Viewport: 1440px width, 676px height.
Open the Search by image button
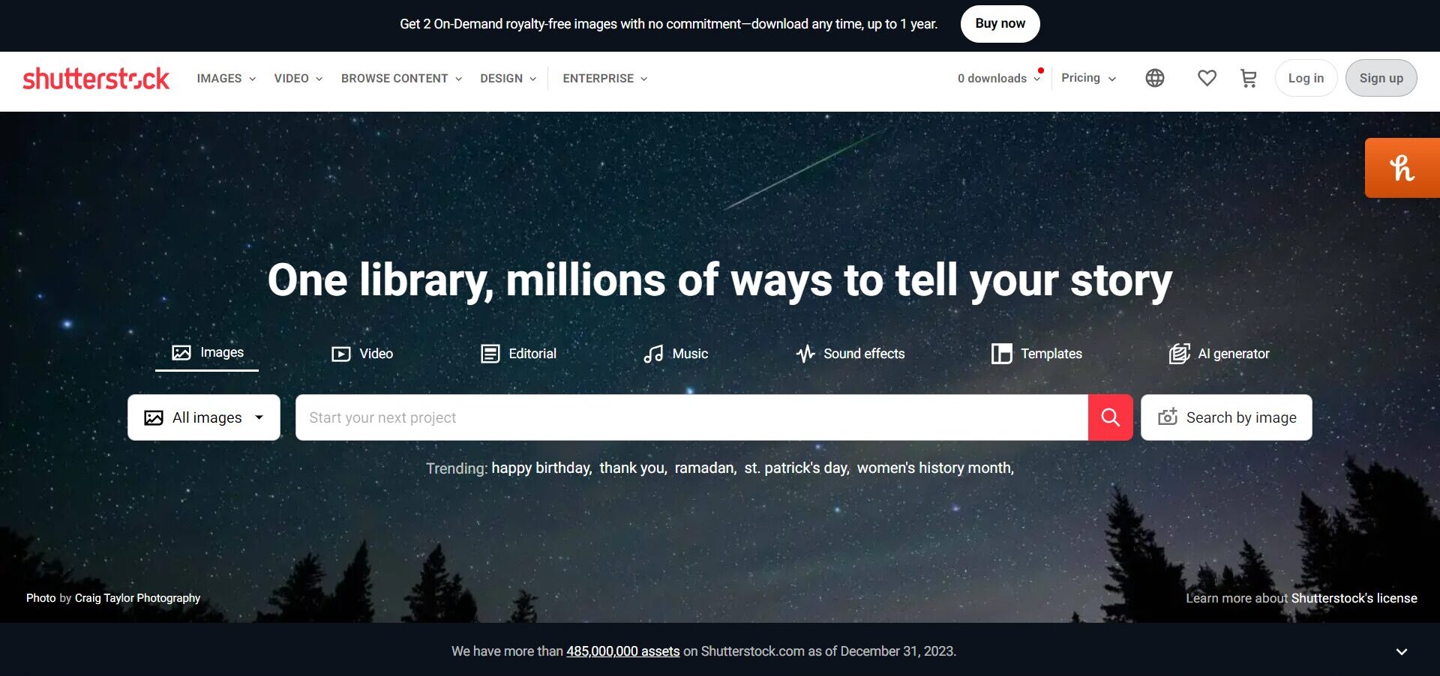1226,417
